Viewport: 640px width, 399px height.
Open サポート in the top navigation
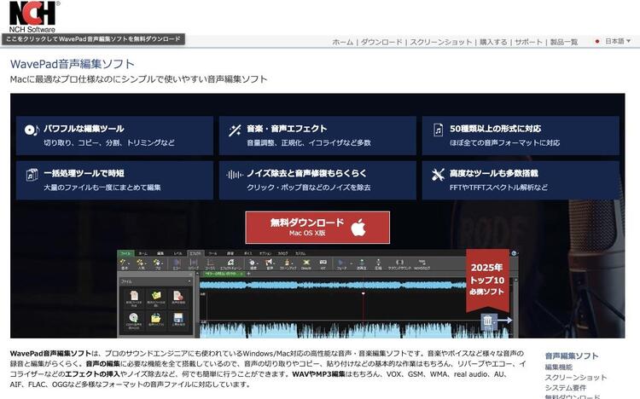click(528, 42)
